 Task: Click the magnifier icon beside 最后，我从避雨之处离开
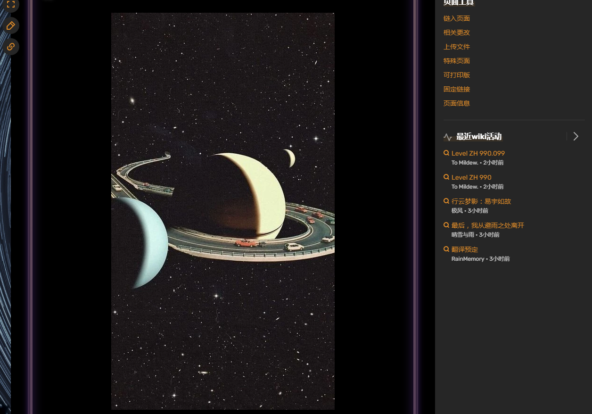(x=446, y=225)
